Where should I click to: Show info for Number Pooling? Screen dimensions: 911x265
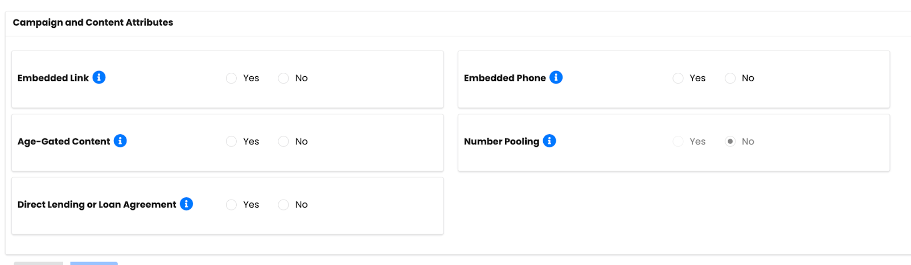tap(549, 140)
